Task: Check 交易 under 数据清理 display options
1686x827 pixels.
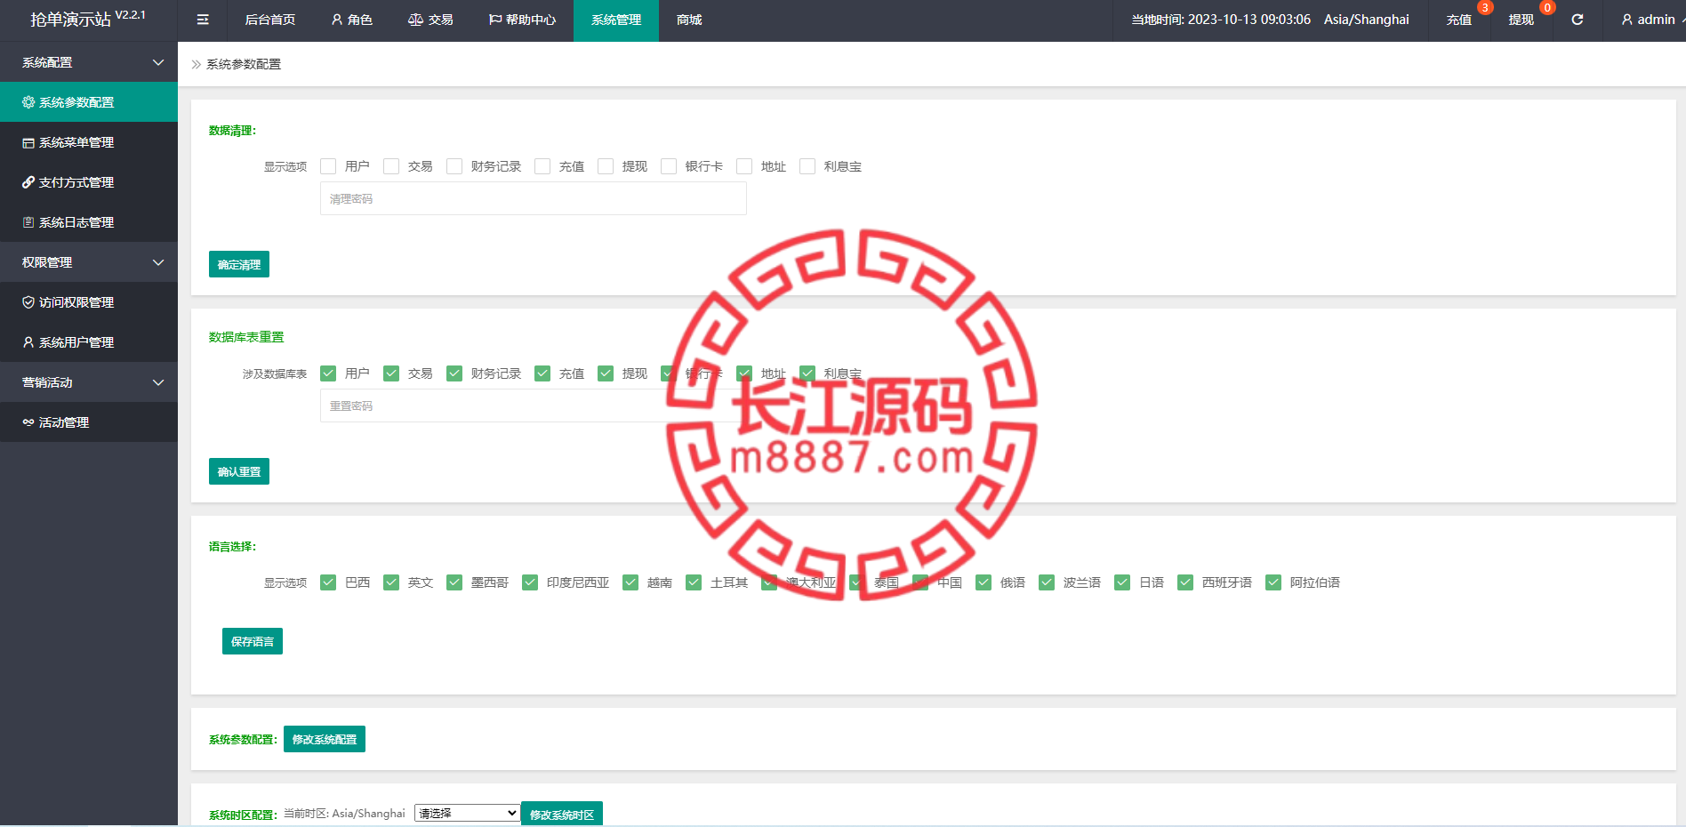Action: pyautogui.click(x=391, y=166)
